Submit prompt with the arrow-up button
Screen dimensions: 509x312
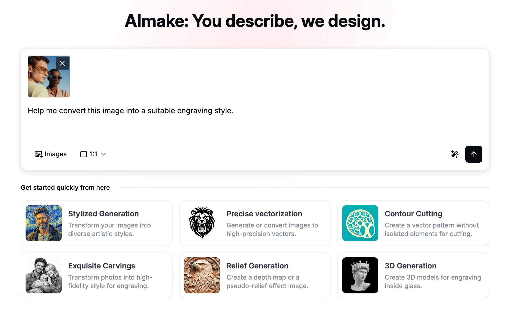[x=474, y=154]
